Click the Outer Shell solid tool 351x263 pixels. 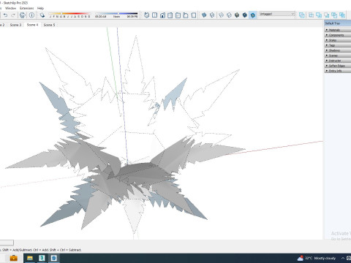302,15
